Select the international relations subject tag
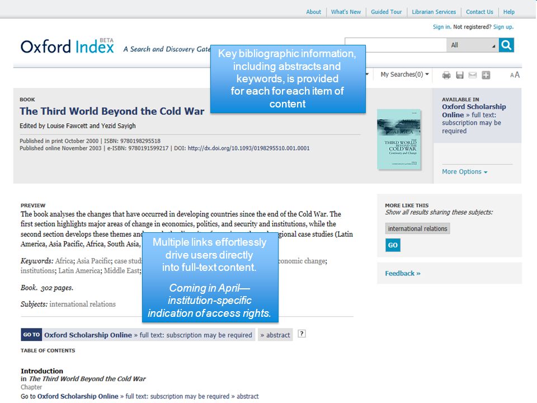Viewport: 537px width, 403px height. pyautogui.click(x=417, y=228)
